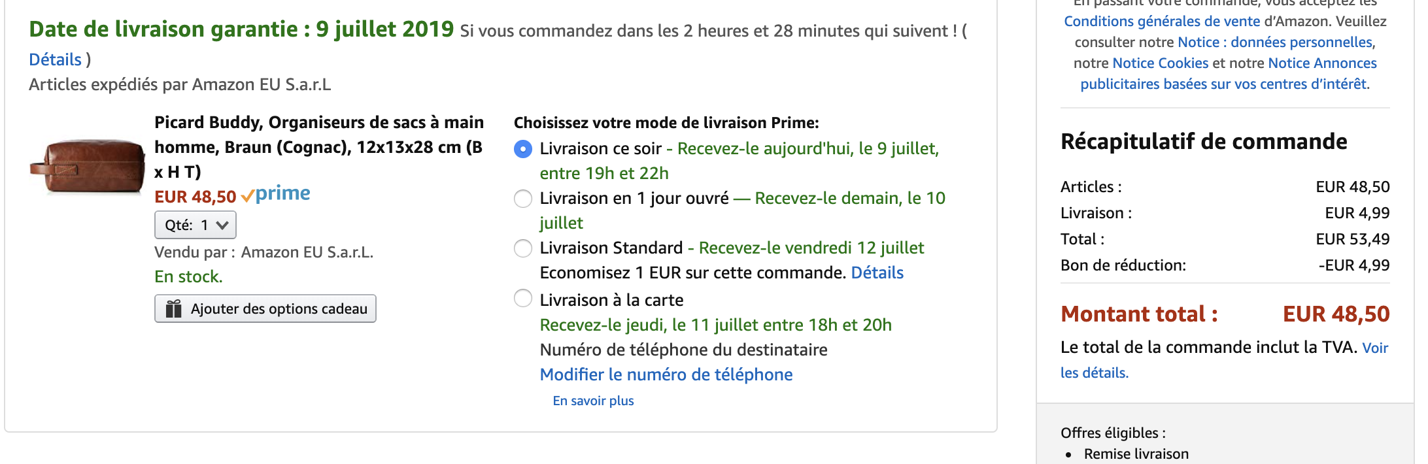Select the Livraison Standard radio option
The image size is (1428, 464).
[x=523, y=248]
